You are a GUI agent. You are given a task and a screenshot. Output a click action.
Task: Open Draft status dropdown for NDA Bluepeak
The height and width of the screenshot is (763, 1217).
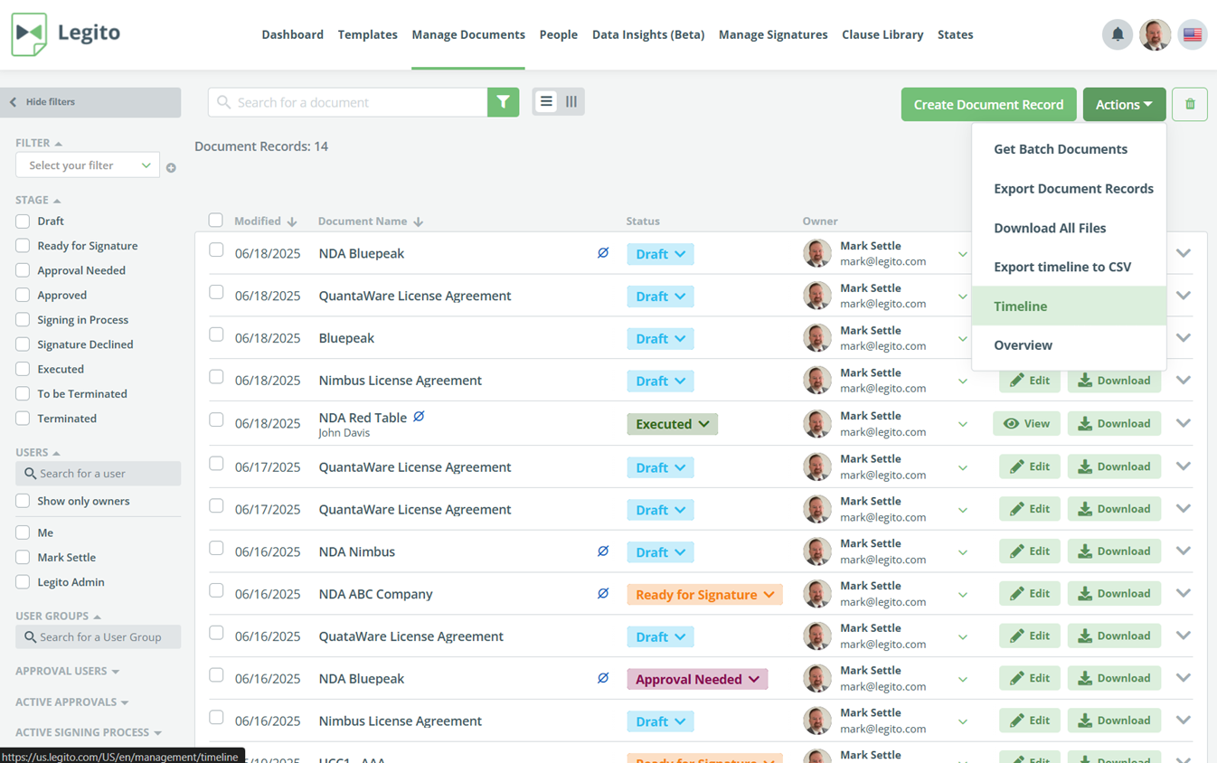[660, 254]
